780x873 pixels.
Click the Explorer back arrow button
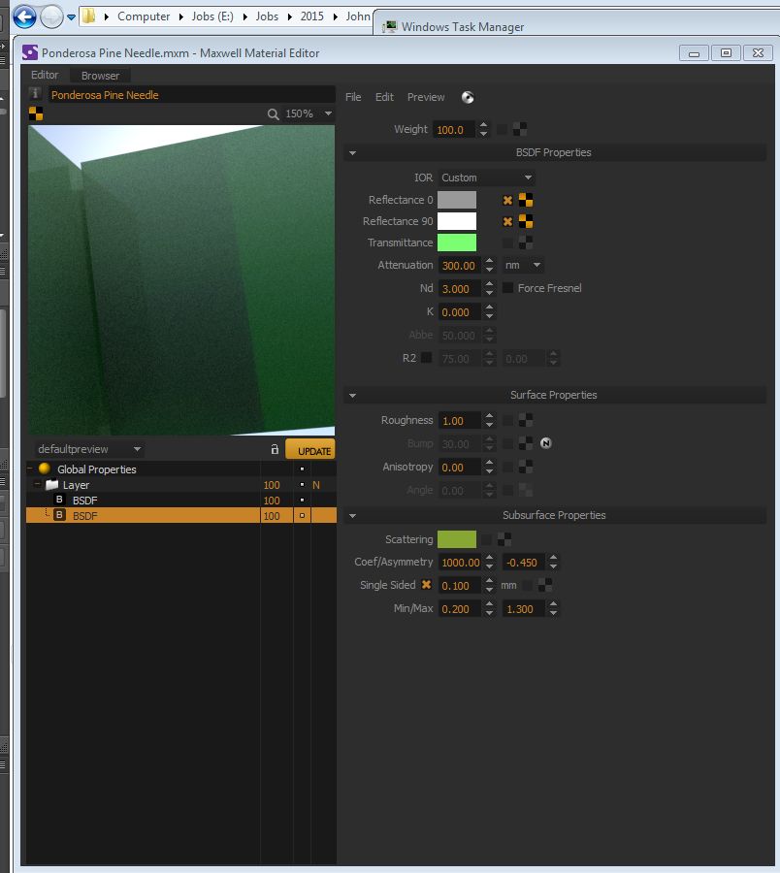coord(24,16)
